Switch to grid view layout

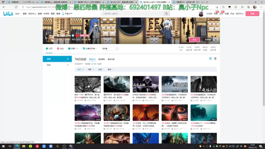[x=210, y=59]
